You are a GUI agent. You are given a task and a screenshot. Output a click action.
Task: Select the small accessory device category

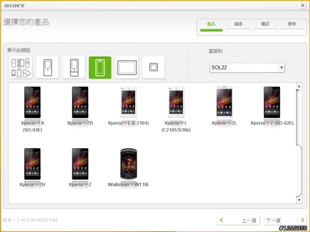point(154,68)
